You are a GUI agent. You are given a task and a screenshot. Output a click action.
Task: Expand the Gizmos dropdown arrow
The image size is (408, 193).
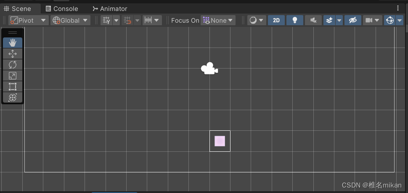pos(400,20)
